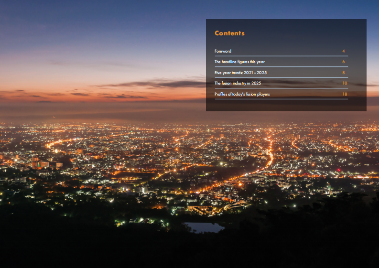Select page number 18 for profiles entry
This screenshot has height=268, width=379.
coord(345,94)
